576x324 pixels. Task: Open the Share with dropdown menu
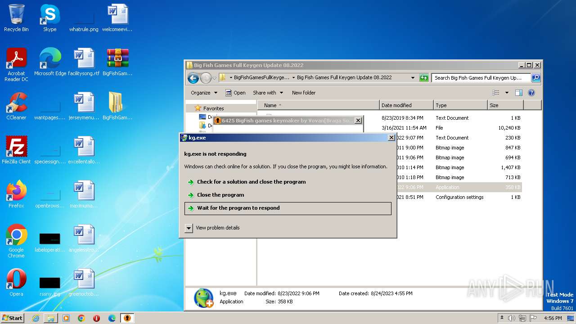(268, 93)
